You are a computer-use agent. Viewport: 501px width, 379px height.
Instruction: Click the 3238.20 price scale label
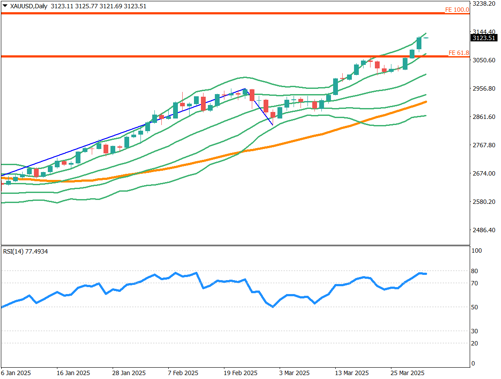[x=484, y=3]
